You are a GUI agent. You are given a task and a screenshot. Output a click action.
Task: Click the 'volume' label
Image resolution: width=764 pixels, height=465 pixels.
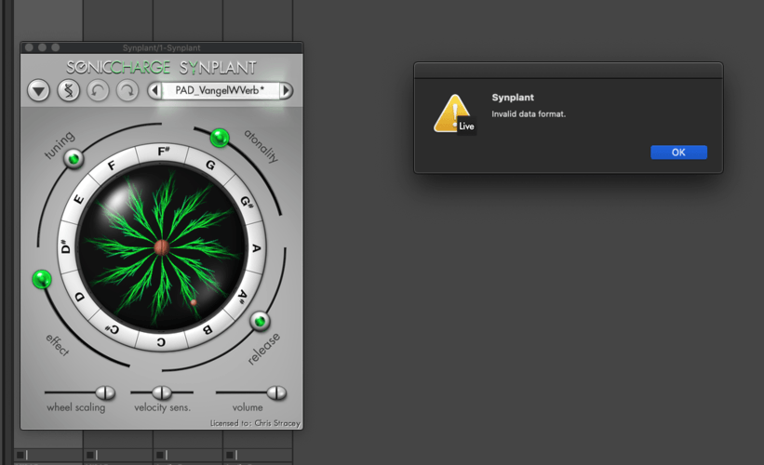[x=248, y=407]
